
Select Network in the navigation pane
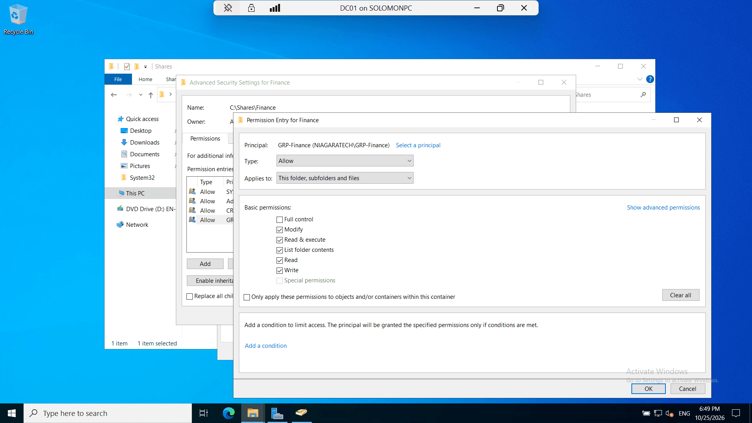137,225
